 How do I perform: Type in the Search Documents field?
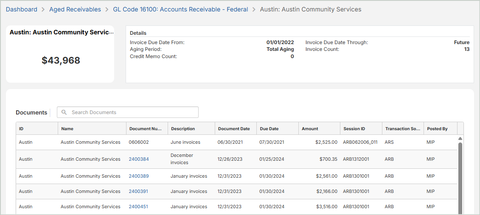click(x=132, y=112)
